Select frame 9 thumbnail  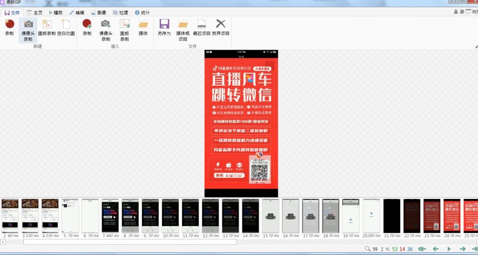pos(150,216)
